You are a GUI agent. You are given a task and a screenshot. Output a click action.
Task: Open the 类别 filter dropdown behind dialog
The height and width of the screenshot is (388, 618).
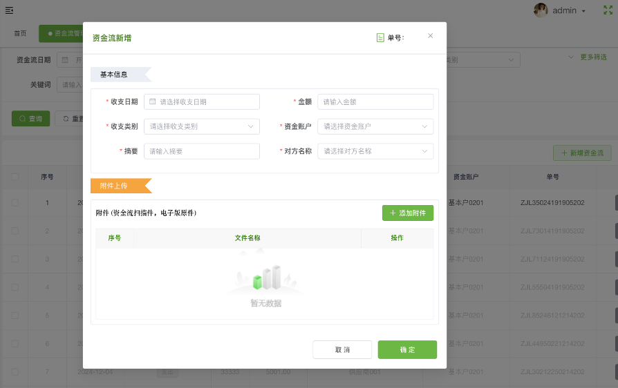point(483,60)
